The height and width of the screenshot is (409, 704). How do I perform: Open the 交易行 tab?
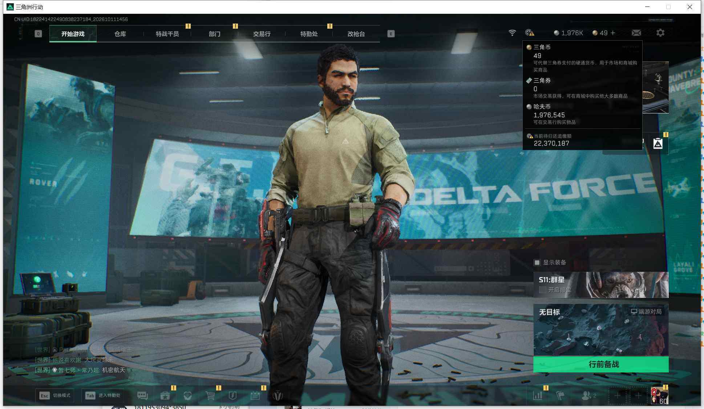262,34
